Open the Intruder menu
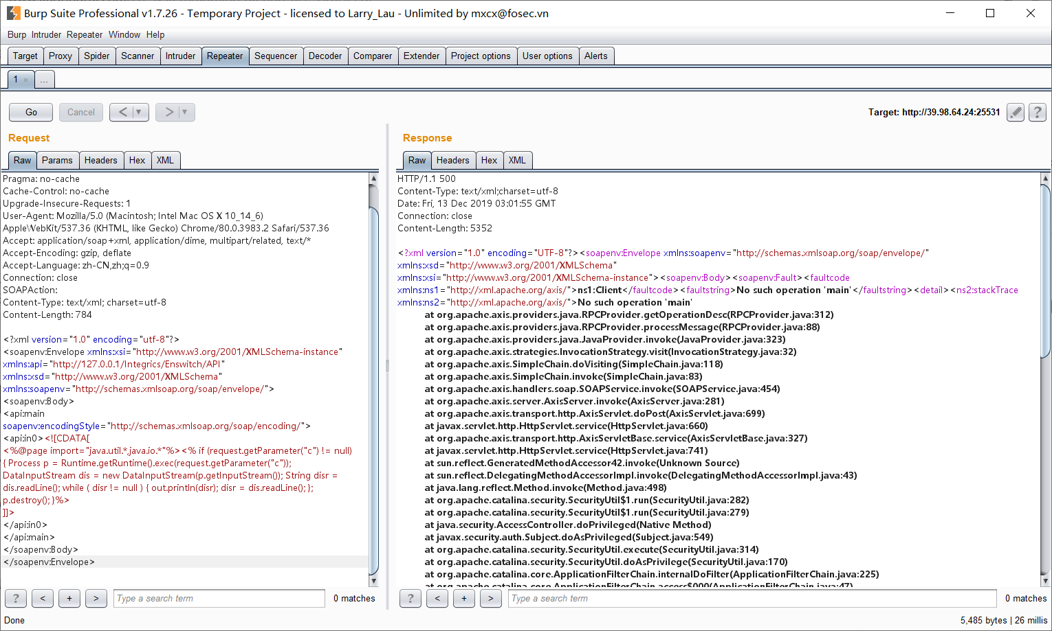Viewport: 1052px width, 631px height. pos(46,35)
